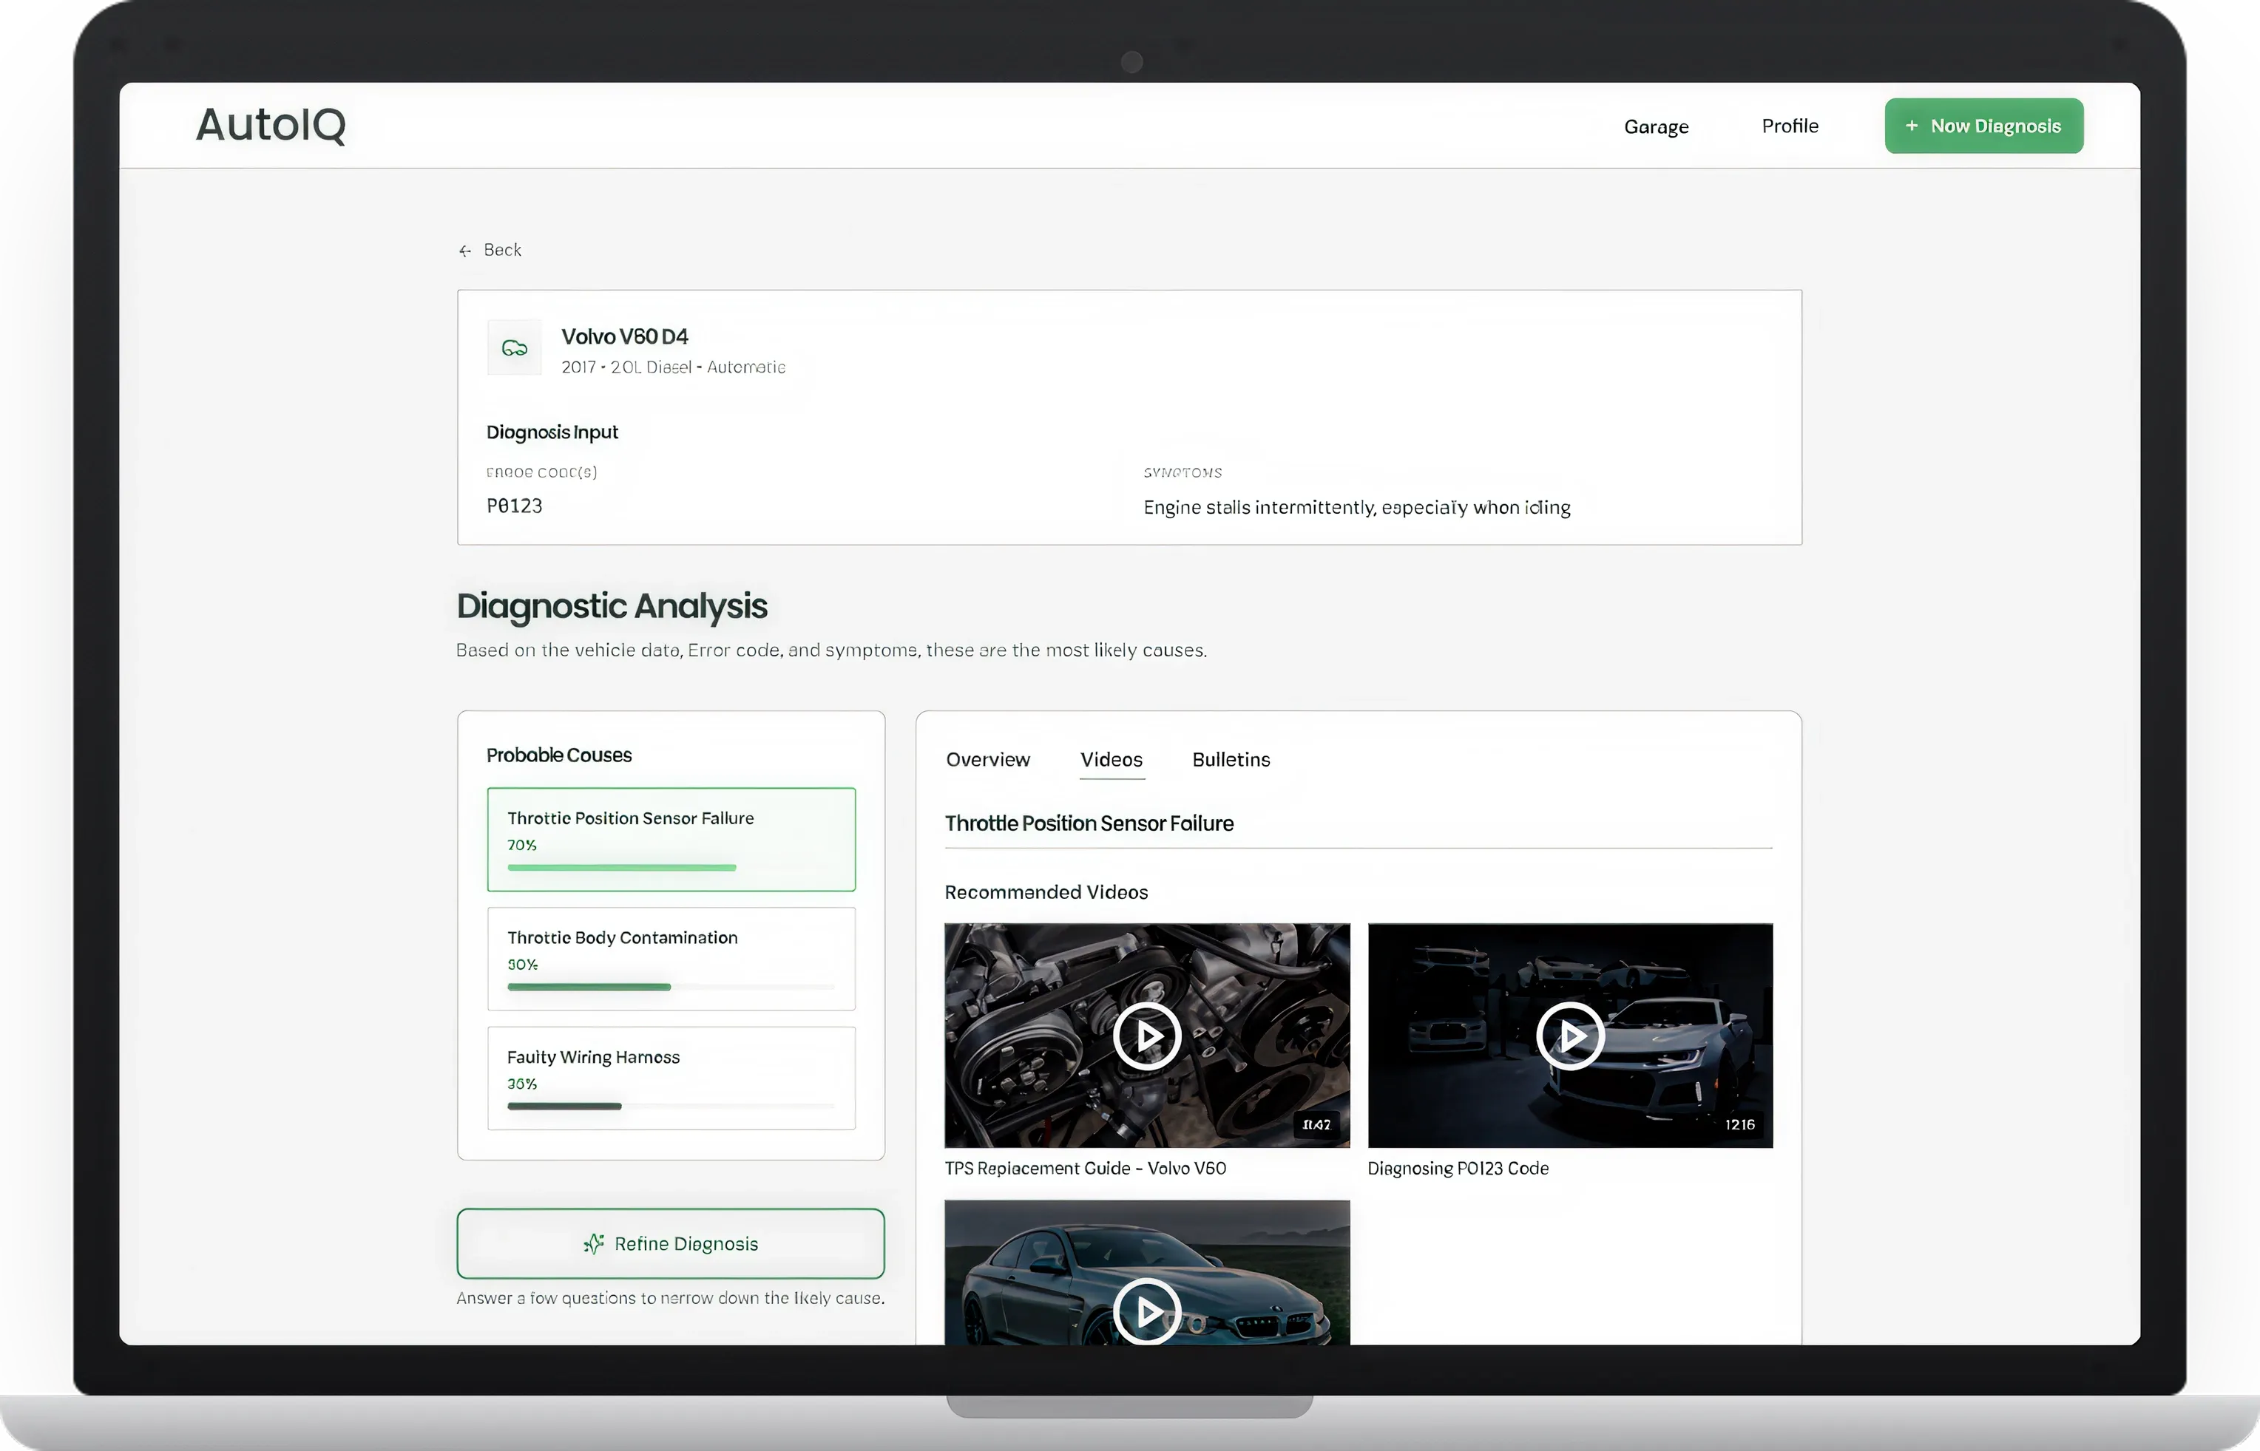Click the AutoIQ logo

pos(271,126)
